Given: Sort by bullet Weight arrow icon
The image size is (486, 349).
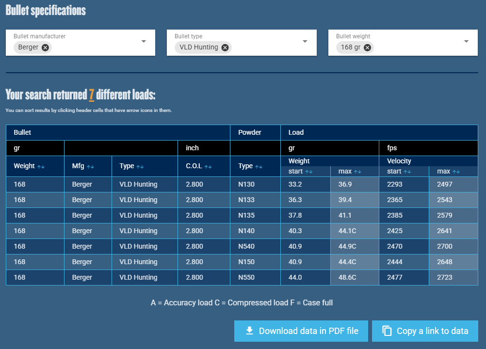Looking at the screenshot, I should tap(41, 167).
